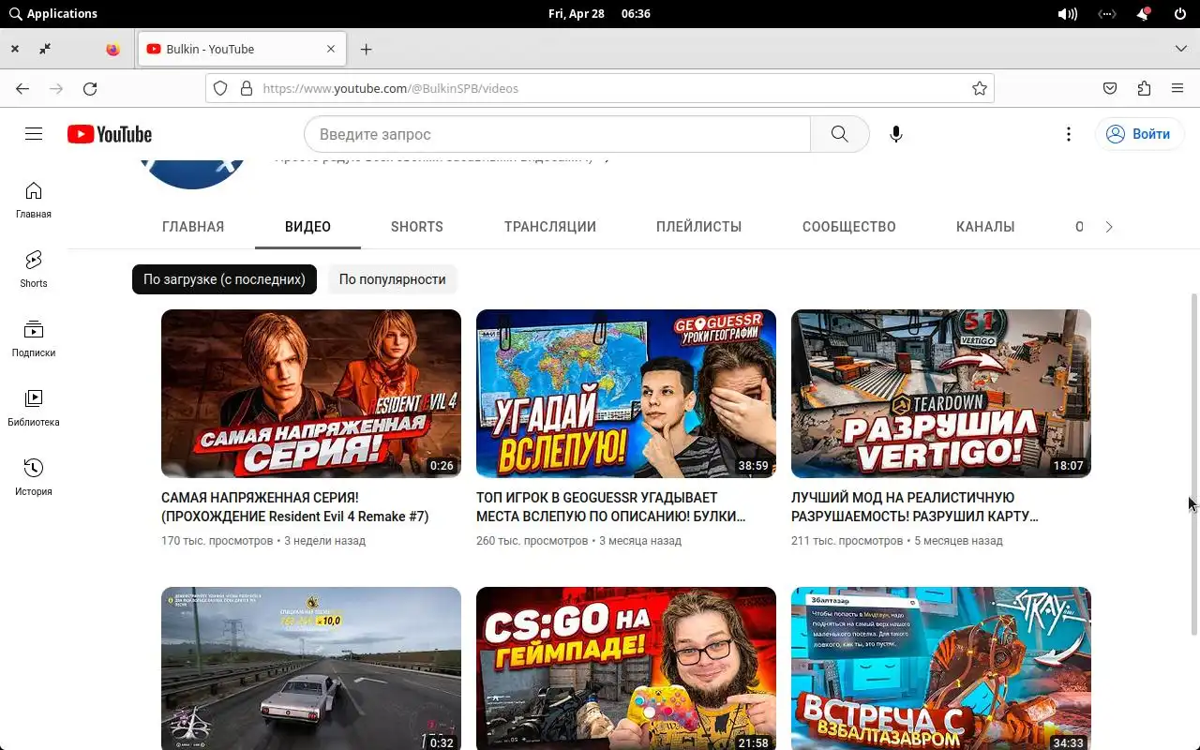Open САМАЯ НАПРЯЖЕННАЯ СЕРИЯ video title
Viewport: 1200px width, 750px height.
point(294,507)
